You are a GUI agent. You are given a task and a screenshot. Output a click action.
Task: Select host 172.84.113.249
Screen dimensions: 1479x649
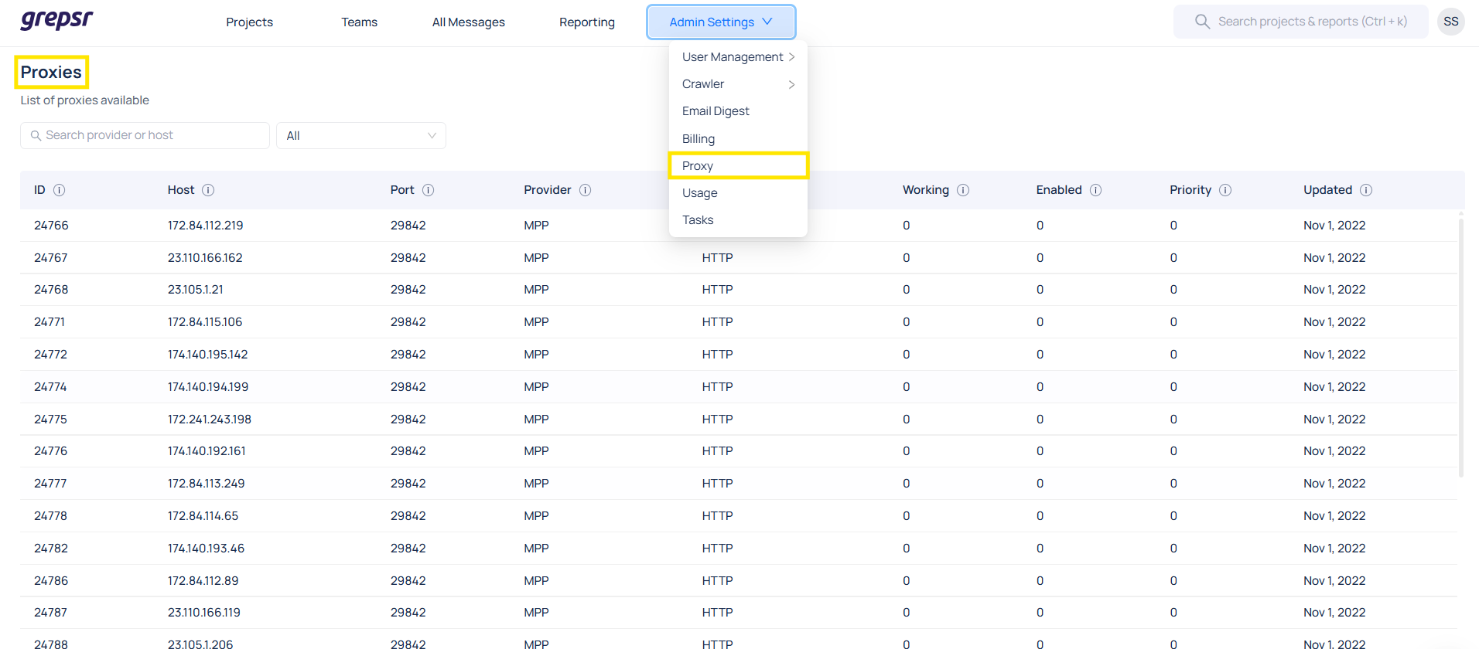point(207,484)
